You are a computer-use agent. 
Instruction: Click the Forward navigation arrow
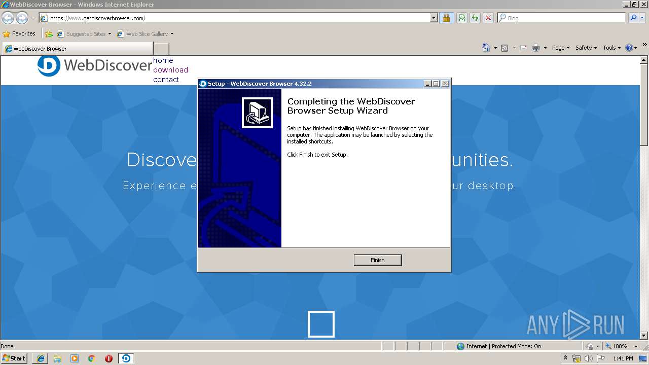point(22,18)
